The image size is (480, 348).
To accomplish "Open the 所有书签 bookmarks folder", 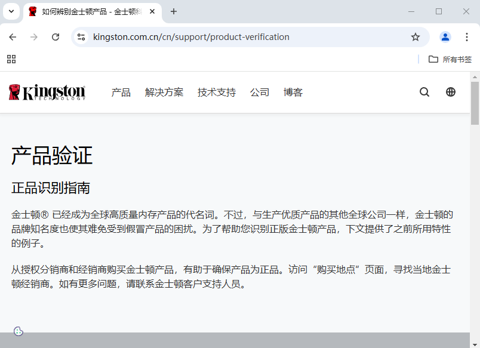I will [x=451, y=59].
